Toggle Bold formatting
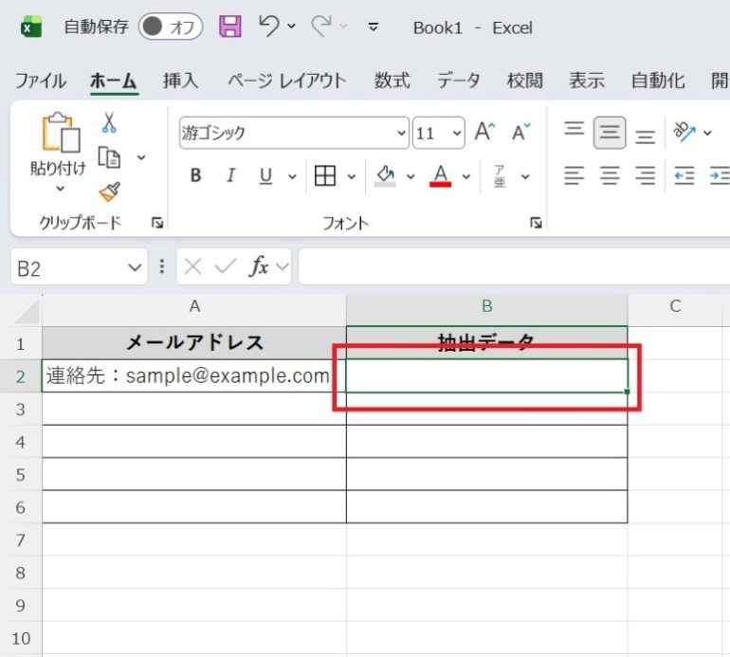Screen dimensions: 730x657 (x=196, y=175)
